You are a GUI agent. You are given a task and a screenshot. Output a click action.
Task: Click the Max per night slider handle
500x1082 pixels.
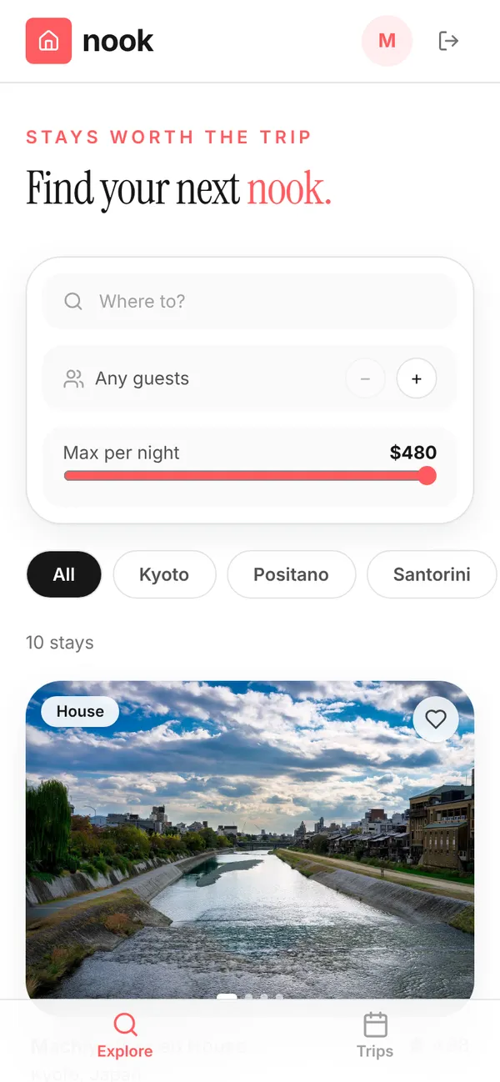(427, 476)
